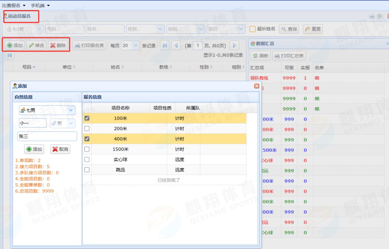389x249 pixels.
Task: Go to first page of records
Action: [165, 45]
